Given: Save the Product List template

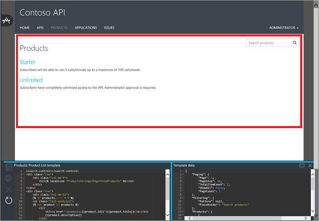Looking at the screenshot, I should pos(9,167).
